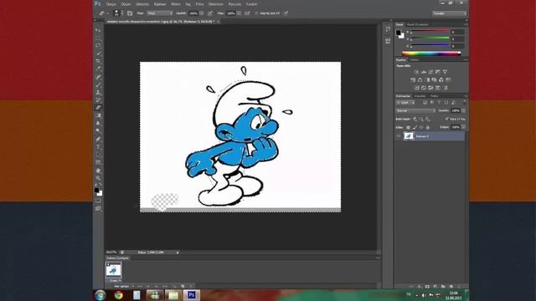Toggle the Kare 1'i Yay checkbox
This screenshot has height=301, width=536.
446,119
